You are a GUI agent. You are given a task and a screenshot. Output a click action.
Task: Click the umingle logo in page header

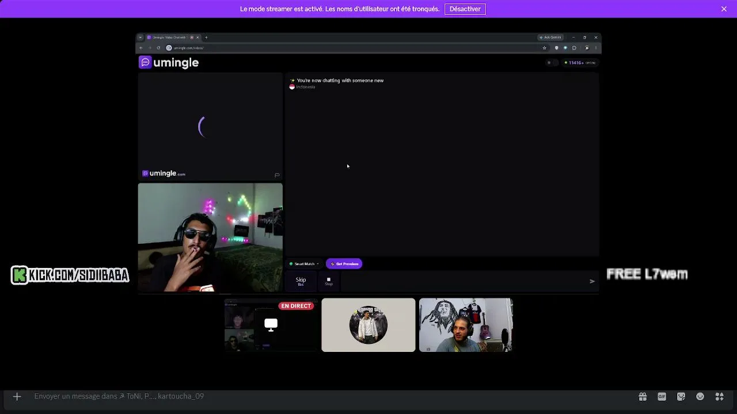tap(169, 63)
